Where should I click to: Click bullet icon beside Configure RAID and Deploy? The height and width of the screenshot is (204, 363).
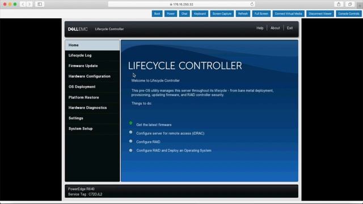131,150
